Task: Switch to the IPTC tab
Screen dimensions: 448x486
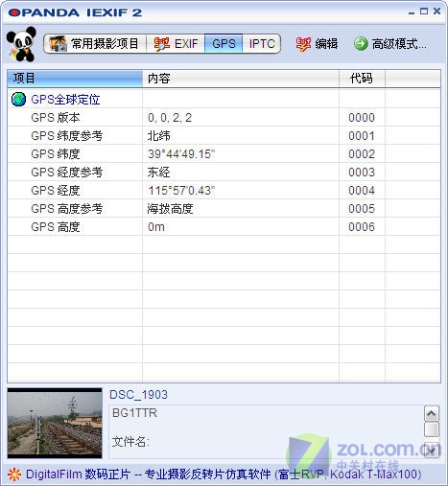Action: pyautogui.click(x=262, y=43)
